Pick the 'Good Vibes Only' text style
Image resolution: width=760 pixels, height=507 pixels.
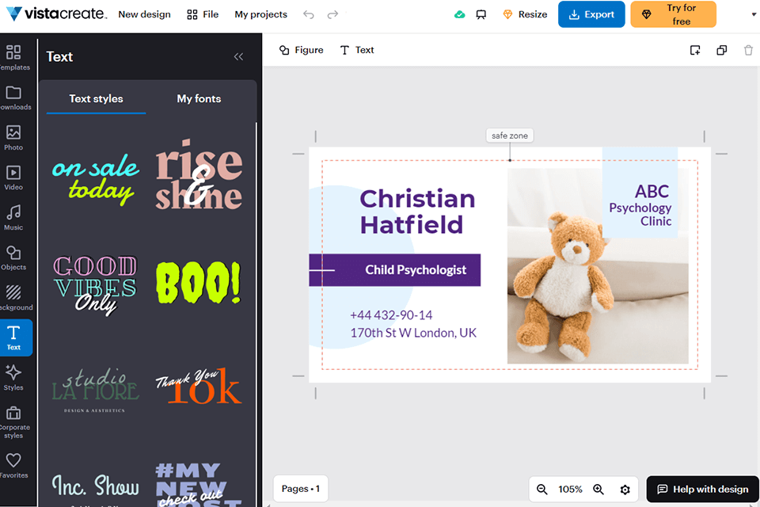coord(95,285)
